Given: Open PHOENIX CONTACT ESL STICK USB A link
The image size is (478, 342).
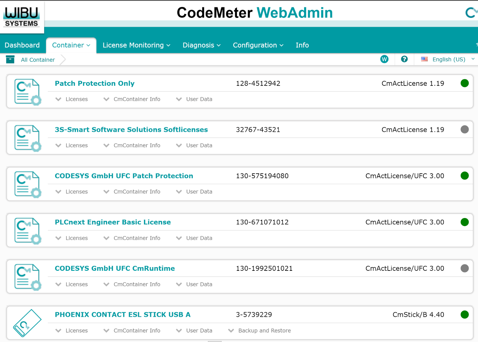Looking at the screenshot, I should [122, 315].
